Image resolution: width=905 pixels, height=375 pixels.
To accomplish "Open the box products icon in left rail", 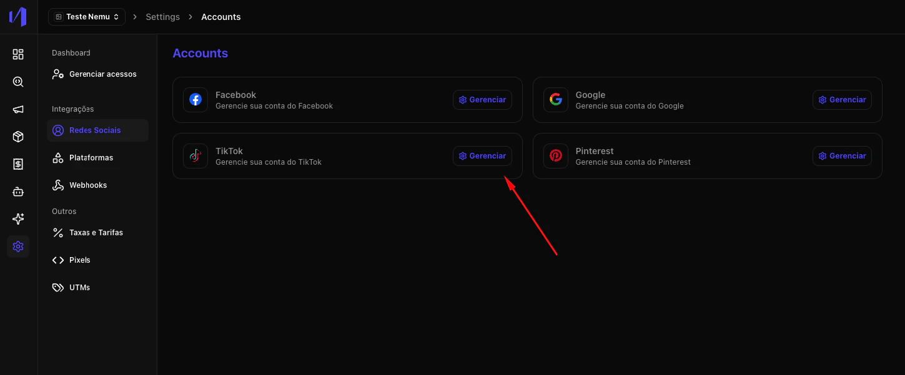I will click(x=18, y=137).
